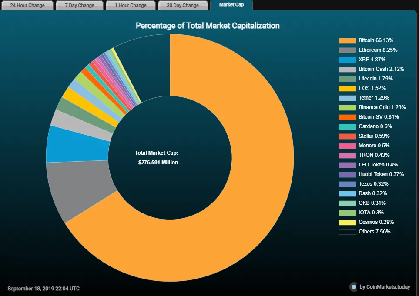Click the IOTA 0.3% legend label
The height and width of the screenshot is (296, 419).
[x=371, y=213]
